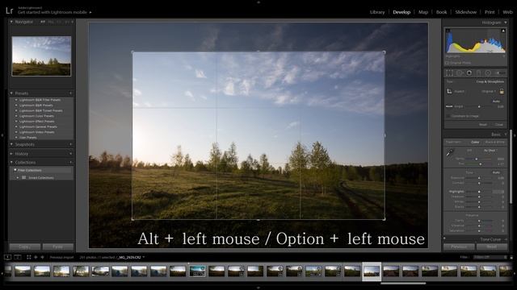Screen dimensions: 517x290
Task: Go forward arrow in filmstrip bar
Action: (x=42, y=257)
